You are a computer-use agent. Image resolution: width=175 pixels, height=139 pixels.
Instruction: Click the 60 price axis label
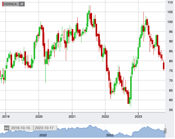[171, 100]
